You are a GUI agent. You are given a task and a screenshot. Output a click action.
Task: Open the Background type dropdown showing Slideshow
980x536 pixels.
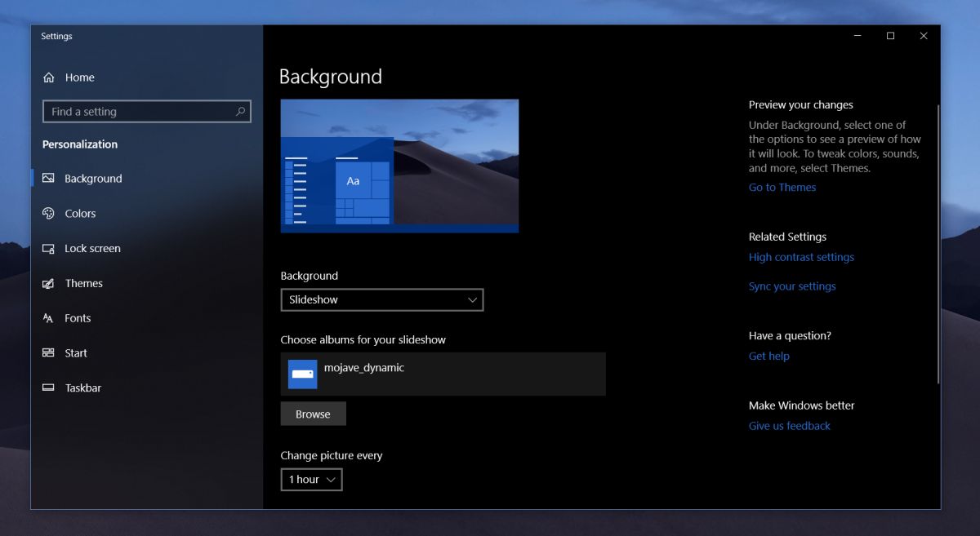tap(382, 299)
